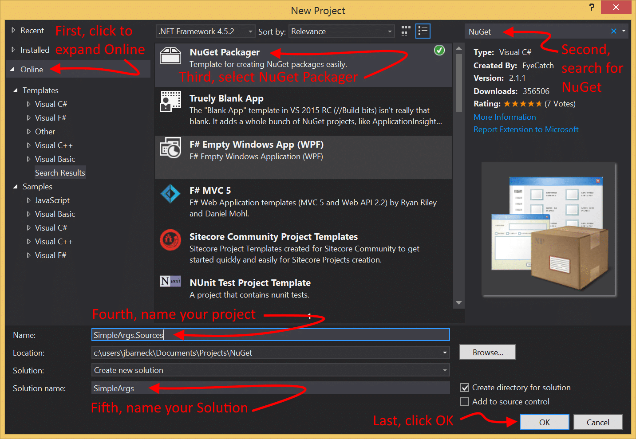This screenshot has width=636, height=439.
Task: Click the green installed checkmark on NuGet Packager
Action: point(439,51)
